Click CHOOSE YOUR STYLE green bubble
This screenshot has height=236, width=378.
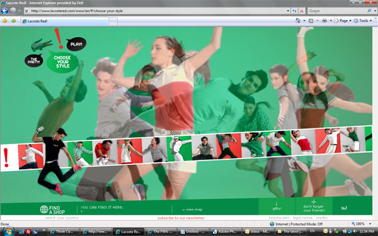tap(62, 62)
